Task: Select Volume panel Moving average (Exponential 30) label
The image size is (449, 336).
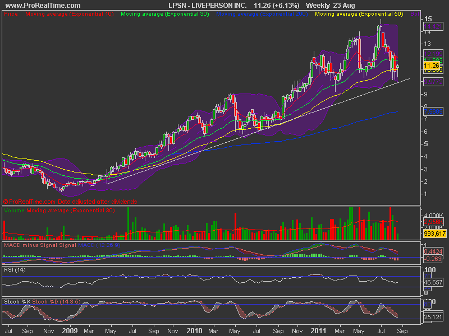Action: tap(71, 211)
